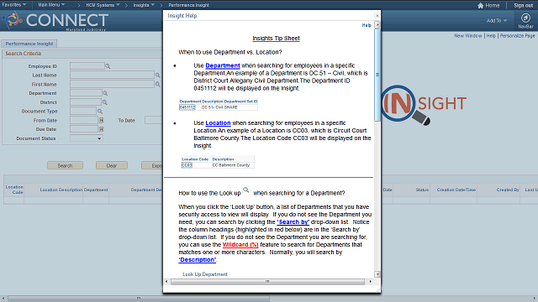Click Help link inside Insight Help dialog
The width and height of the screenshot is (538, 302).
[x=367, y=25]
